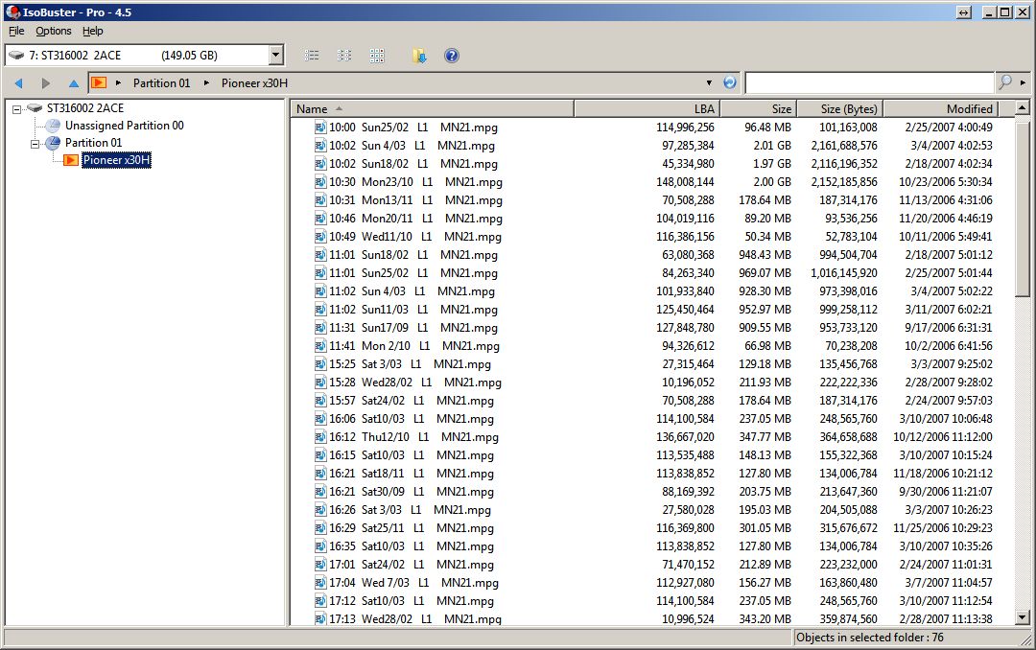This screenshot has width=1036, height=650.
Task: Select Partition 01 in the tree
Action: point(93,143)
